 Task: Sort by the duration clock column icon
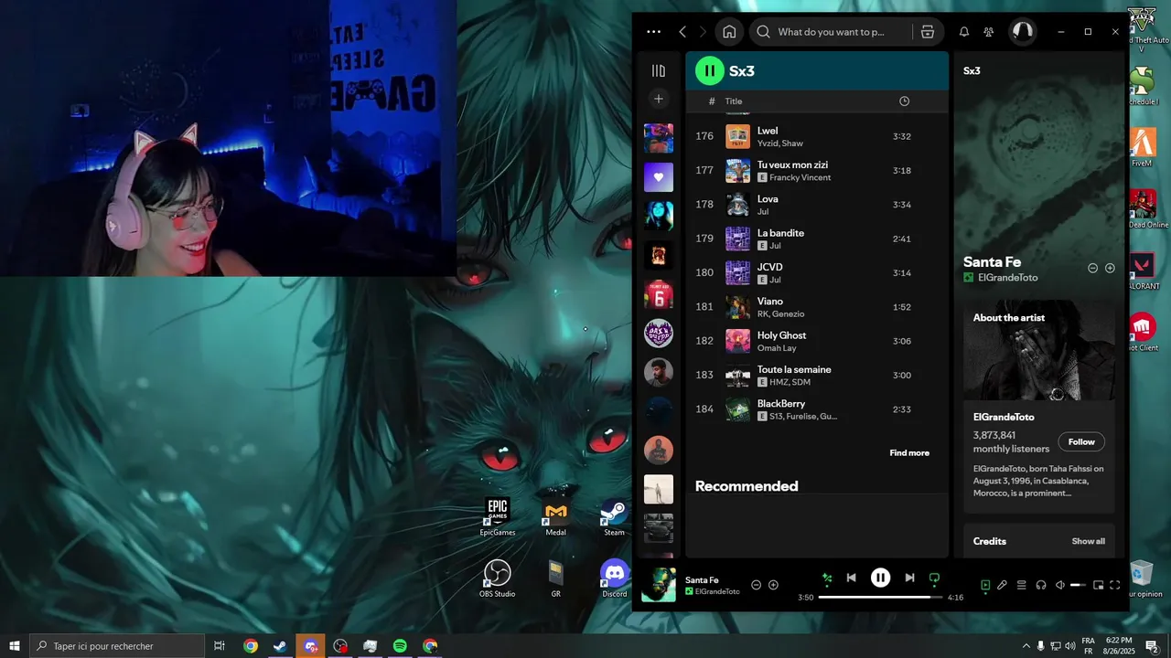click(904, 101)
